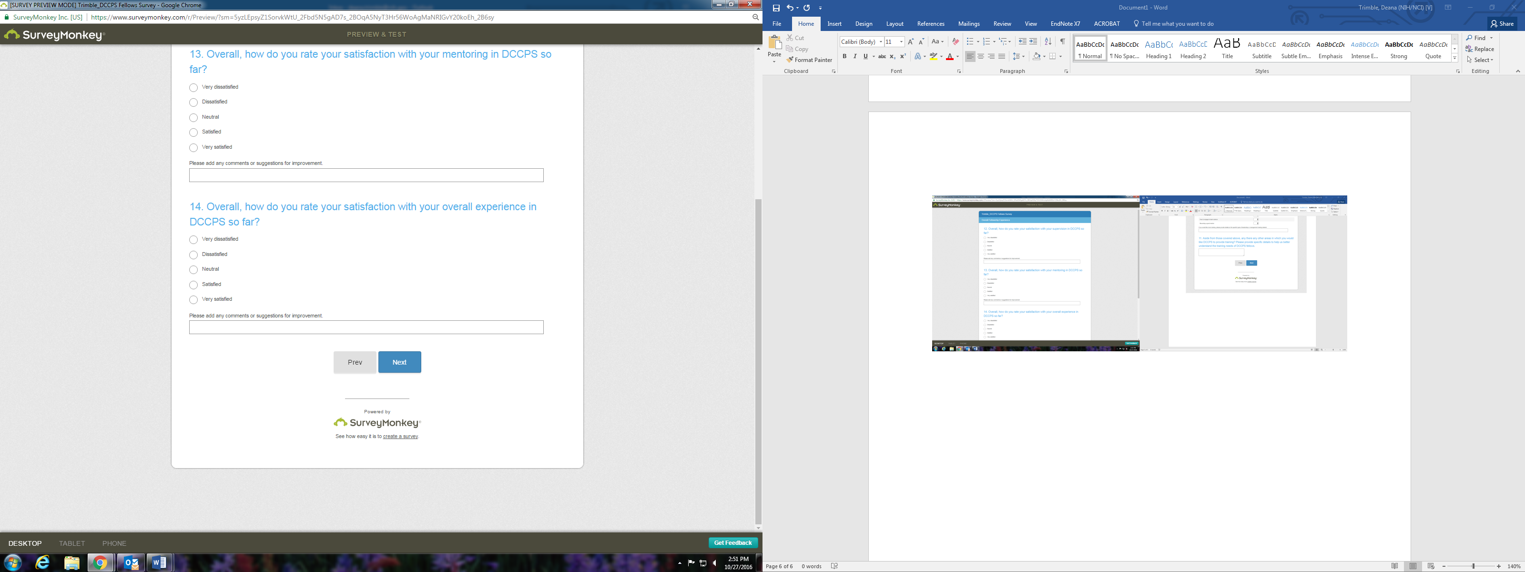This screenshot has height=572, width=1525.
Task: Toggle bold formatting in Word
Action: 844,56
